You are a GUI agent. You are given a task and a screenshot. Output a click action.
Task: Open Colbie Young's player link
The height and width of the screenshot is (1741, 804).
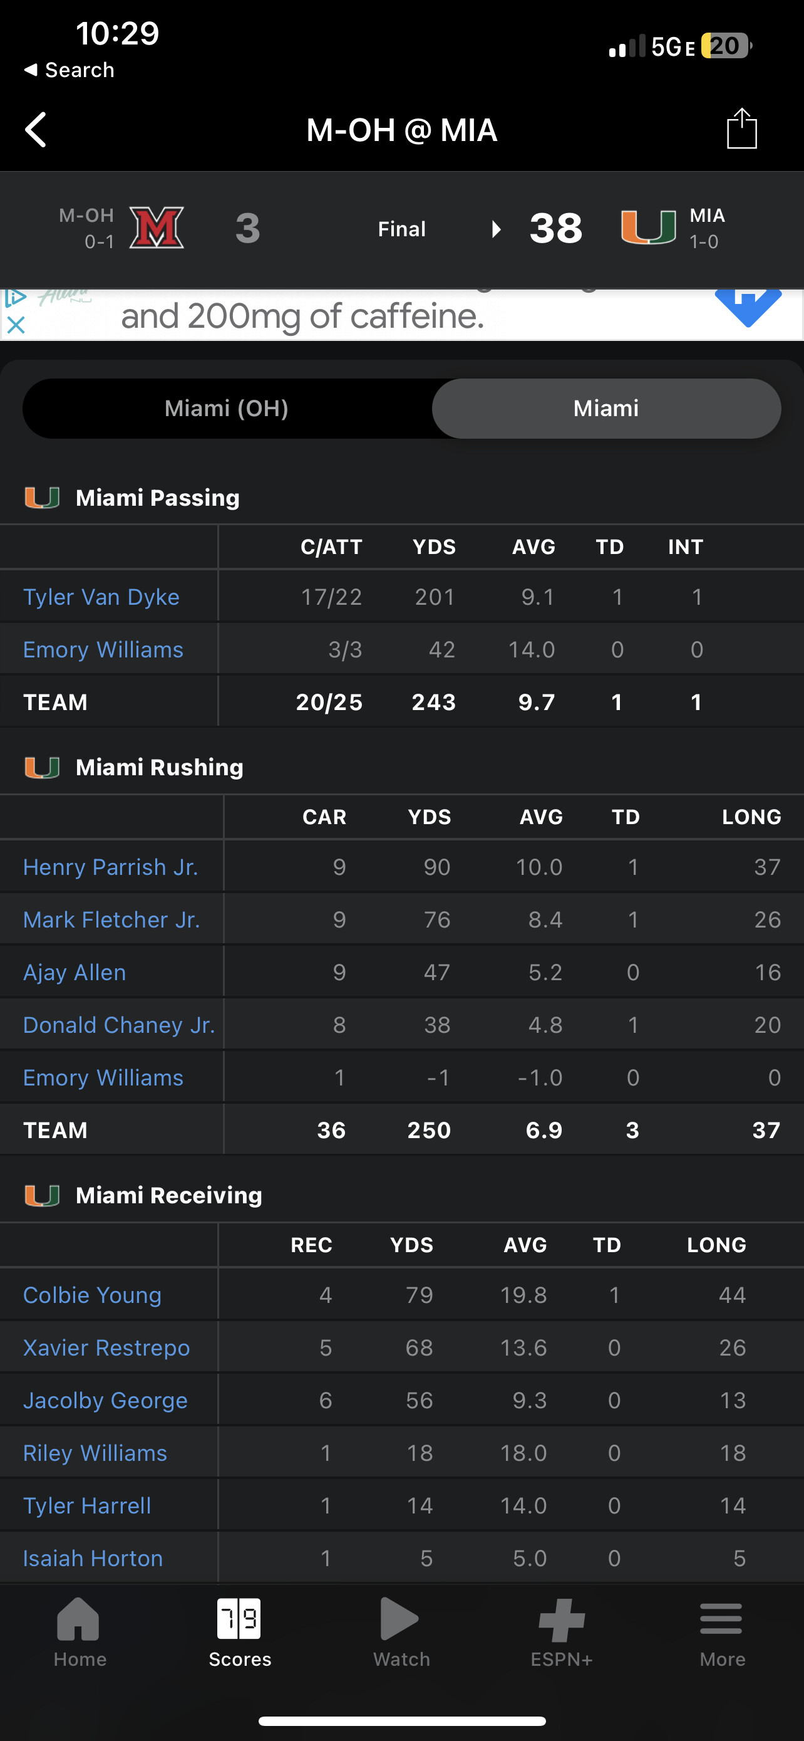coord(93,1294)
